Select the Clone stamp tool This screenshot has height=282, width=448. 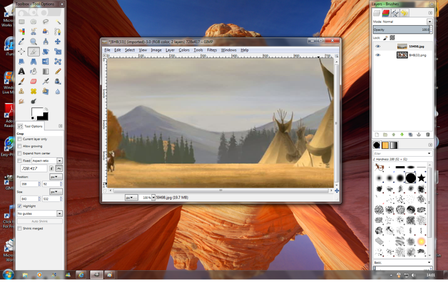coord(21,91)
